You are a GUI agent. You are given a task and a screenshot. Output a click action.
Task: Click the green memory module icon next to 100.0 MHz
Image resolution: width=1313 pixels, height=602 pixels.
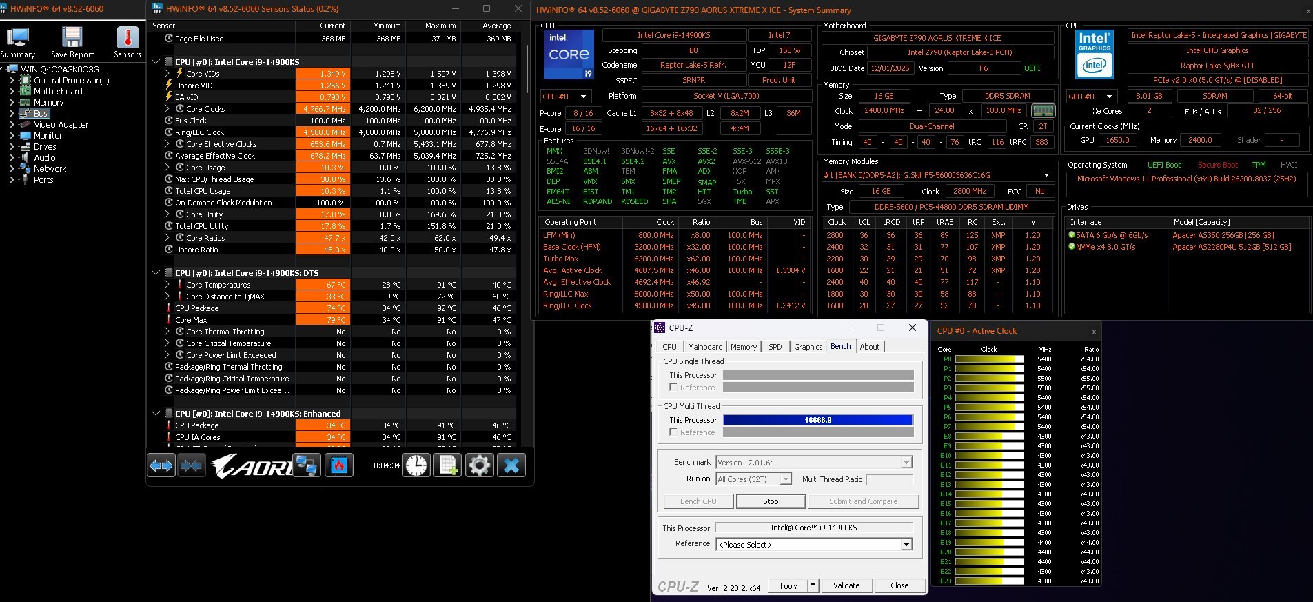point(1043,110)
